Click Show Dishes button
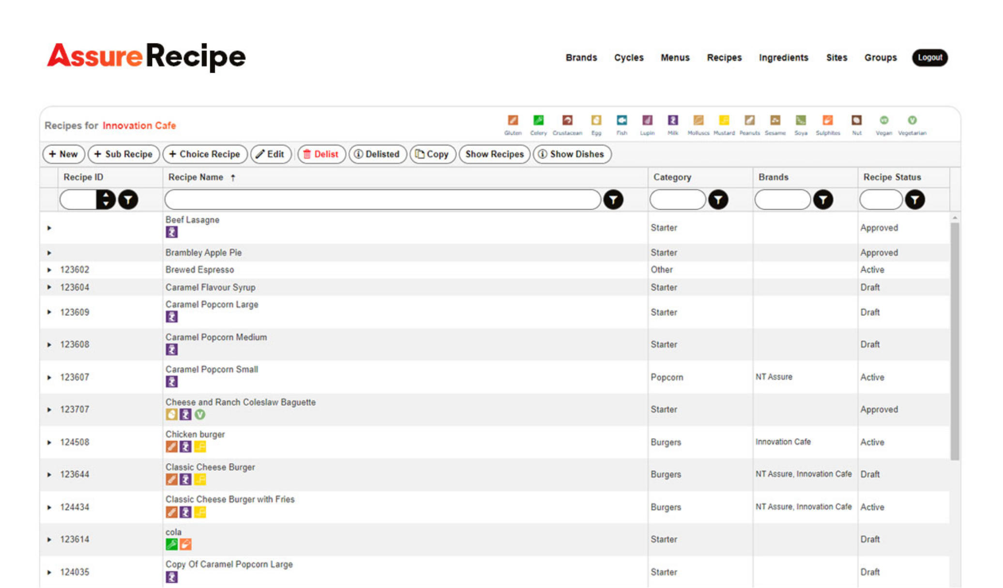 572,154
